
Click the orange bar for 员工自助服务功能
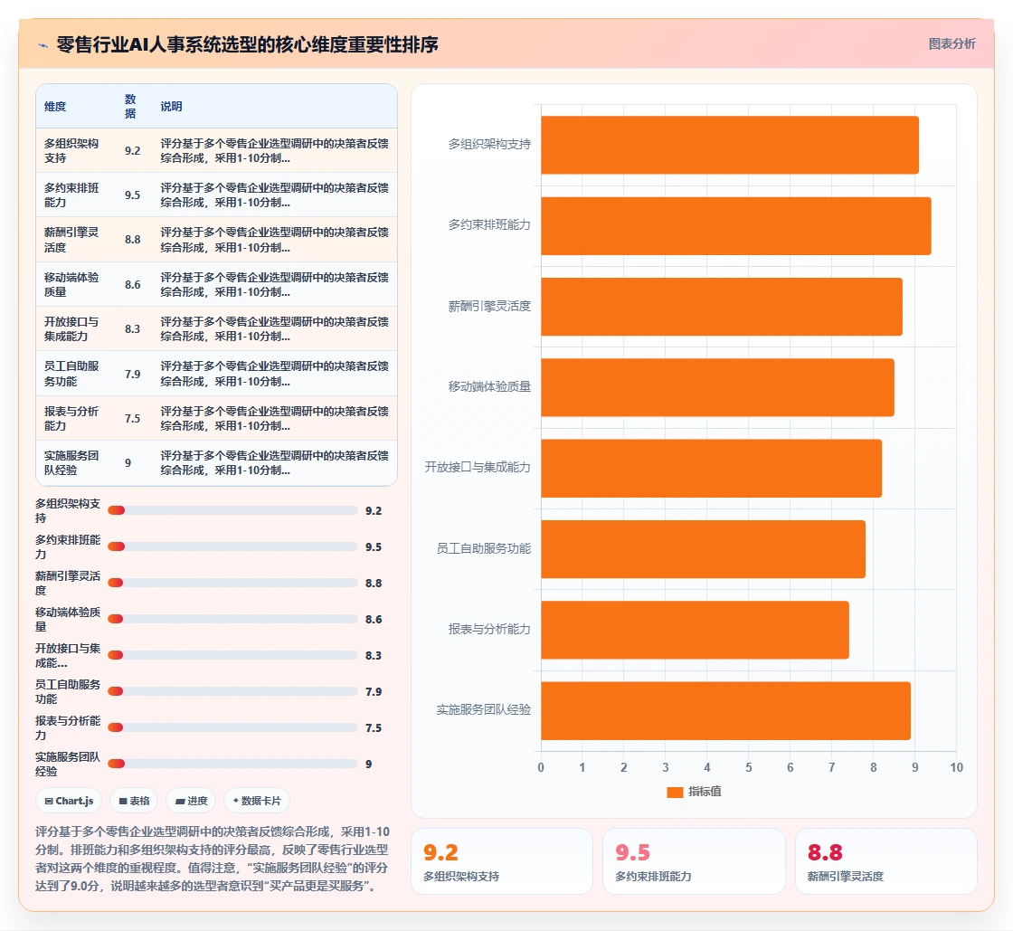[x=703, y=549]
